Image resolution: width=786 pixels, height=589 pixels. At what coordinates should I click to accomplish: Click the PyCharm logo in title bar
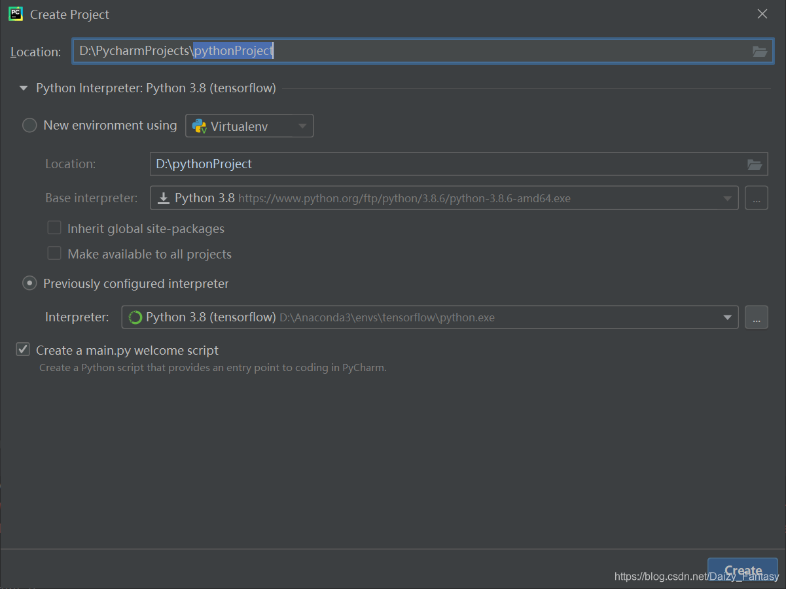[16, 14]
